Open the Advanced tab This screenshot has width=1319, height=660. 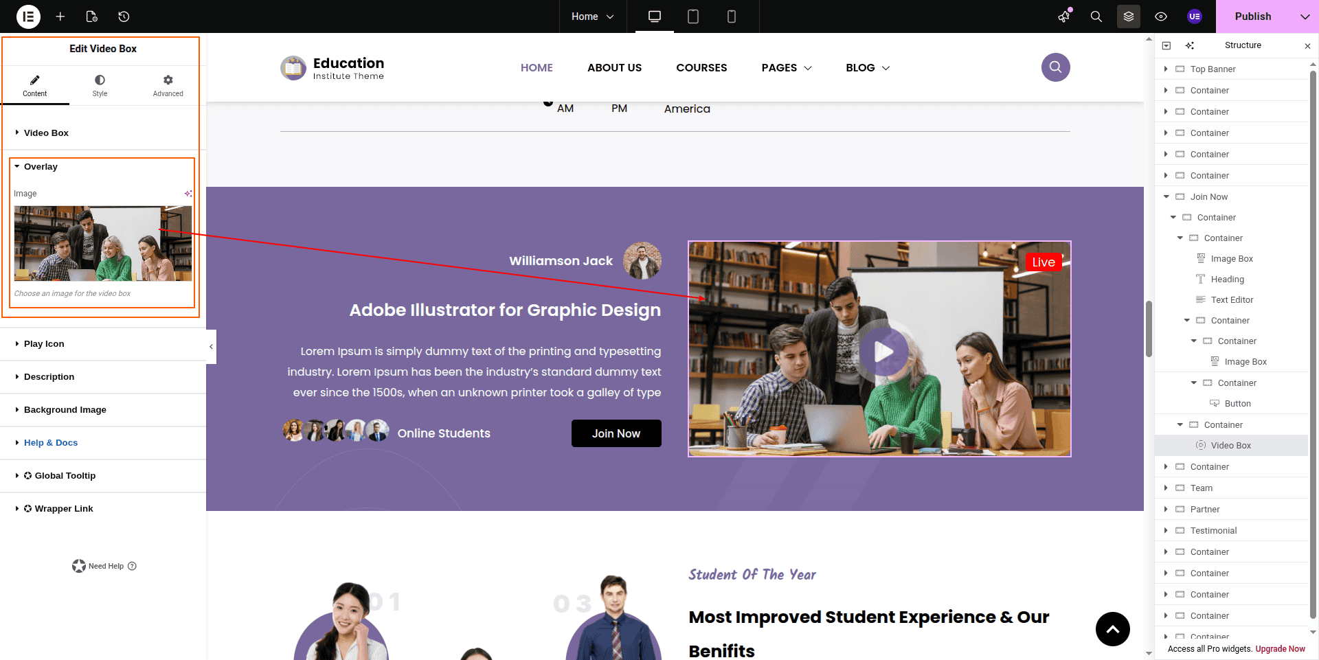[168, 86]
